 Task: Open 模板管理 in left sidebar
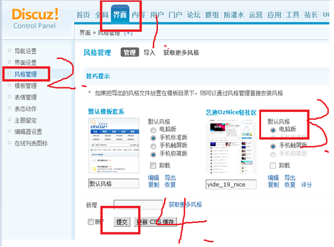coord(25,86)
